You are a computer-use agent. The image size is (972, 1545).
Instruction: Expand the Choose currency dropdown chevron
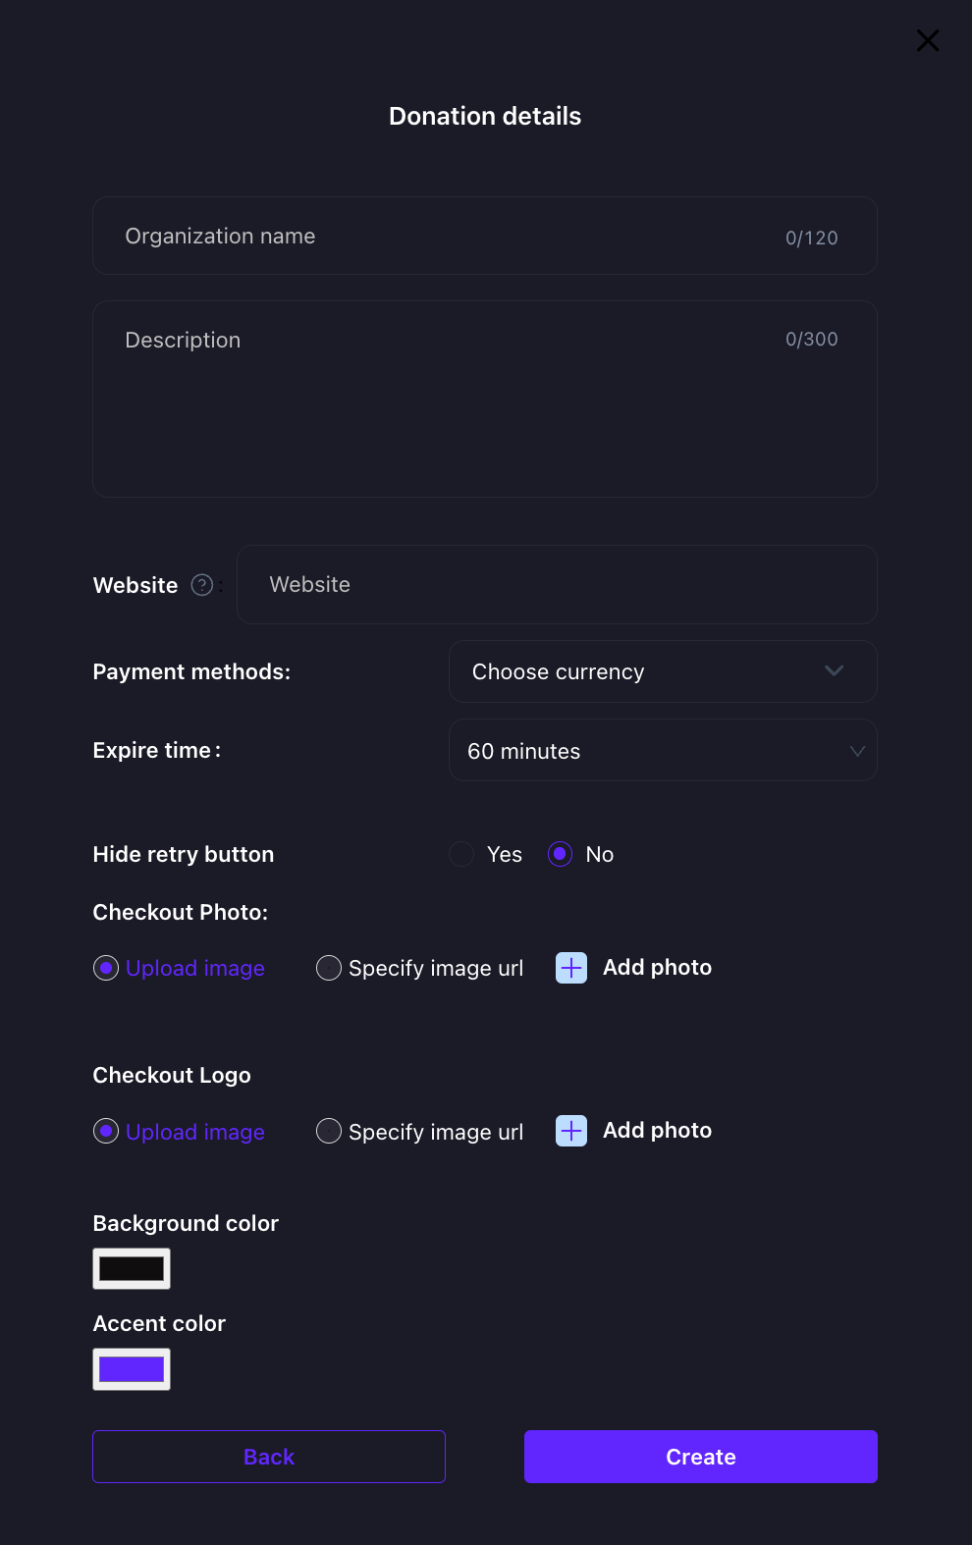pos(834,671)
